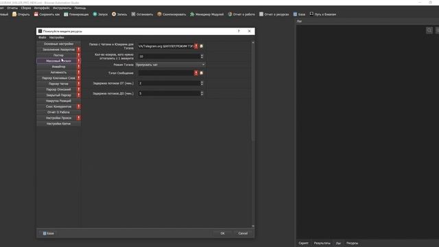Click the Тэгал Сообщение input field
This screenshot has height=247, width=439.
pos(166,73)
